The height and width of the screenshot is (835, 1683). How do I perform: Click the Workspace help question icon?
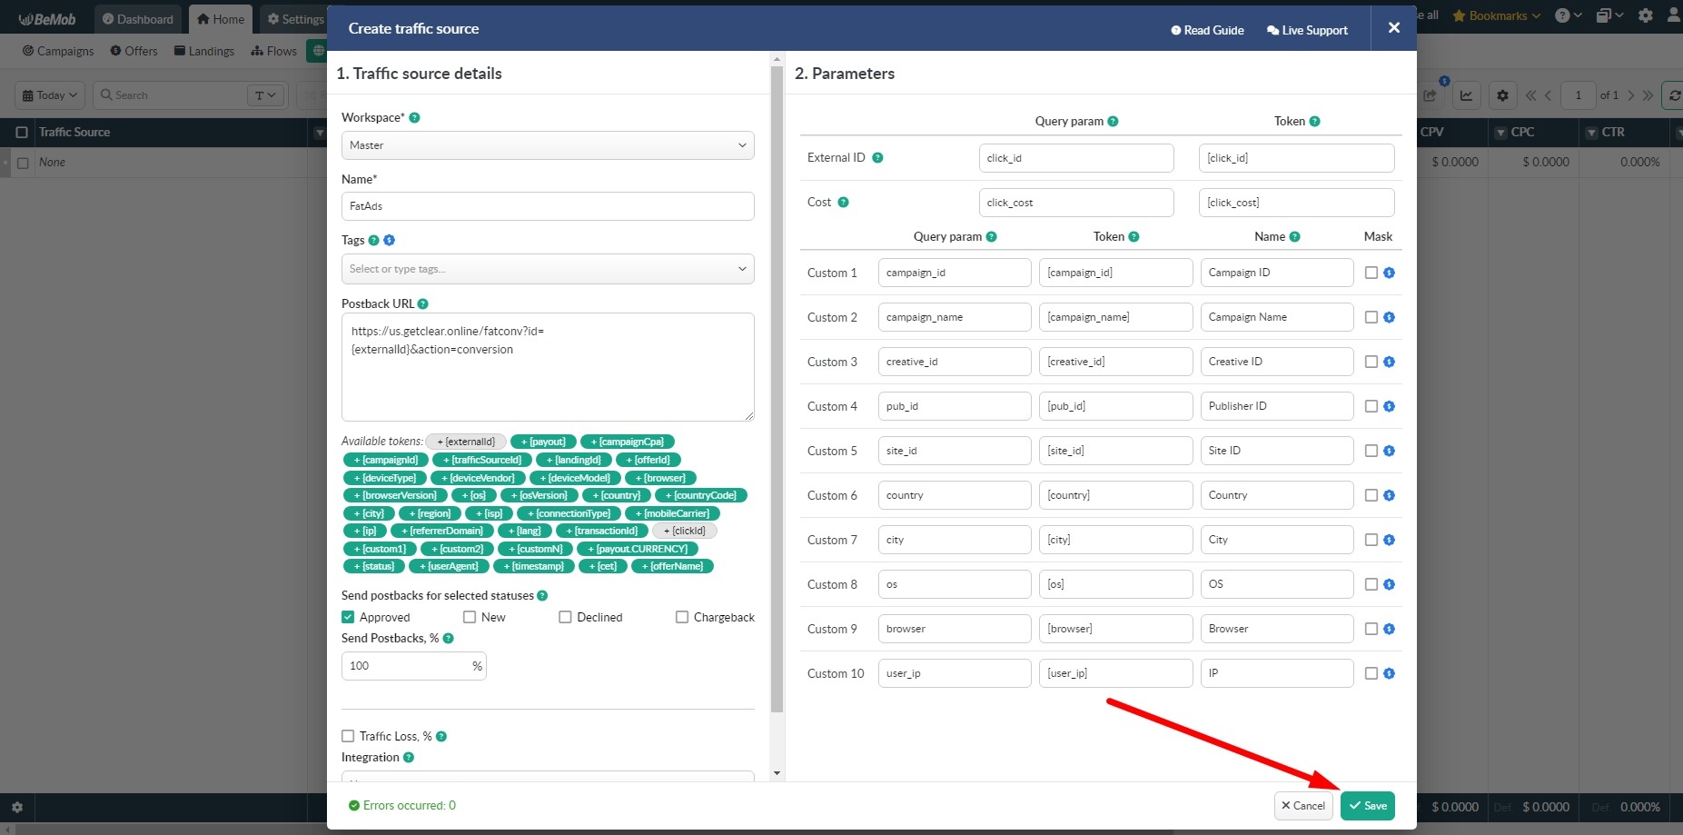[x=414, y=118]
